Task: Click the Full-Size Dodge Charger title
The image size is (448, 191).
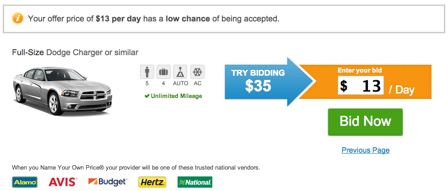Action: tap(75, 52)
